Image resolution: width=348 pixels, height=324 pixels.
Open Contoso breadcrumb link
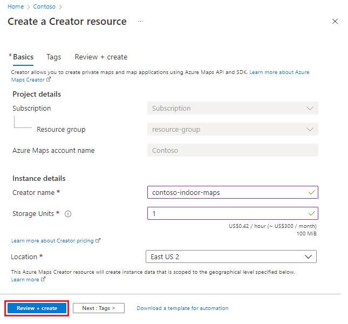click(x=45, y=7)
